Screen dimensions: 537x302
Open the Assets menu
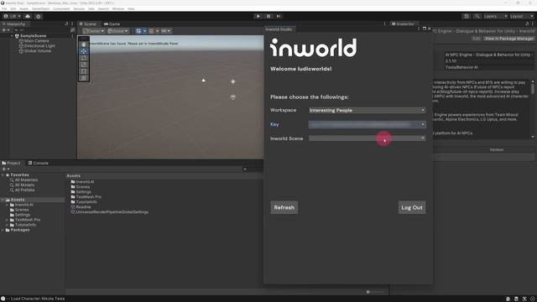pyautogui.click(x=24, y=8)
